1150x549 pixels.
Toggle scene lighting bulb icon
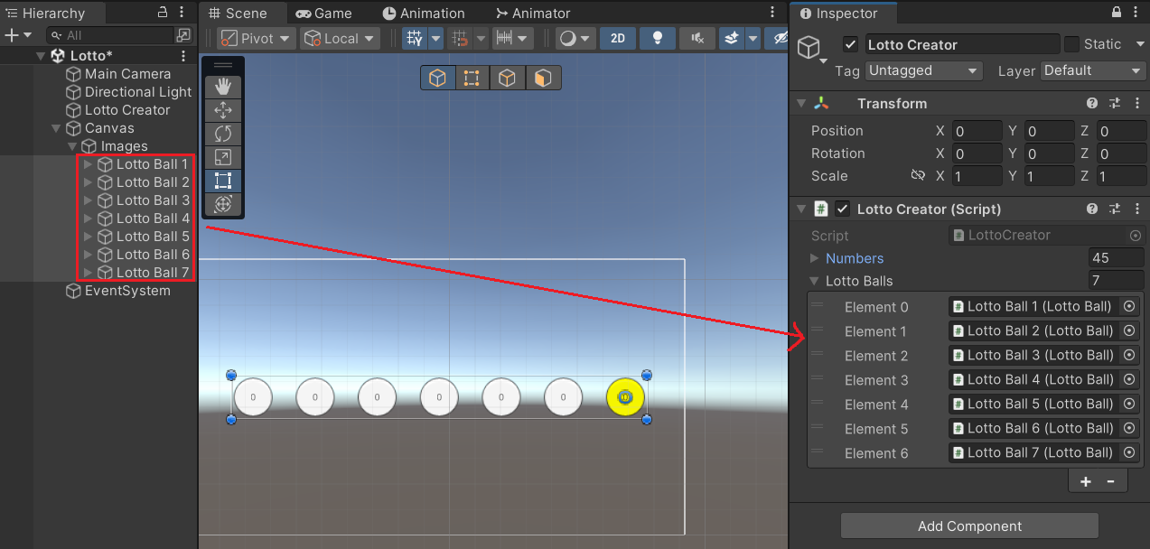point(658,39)
